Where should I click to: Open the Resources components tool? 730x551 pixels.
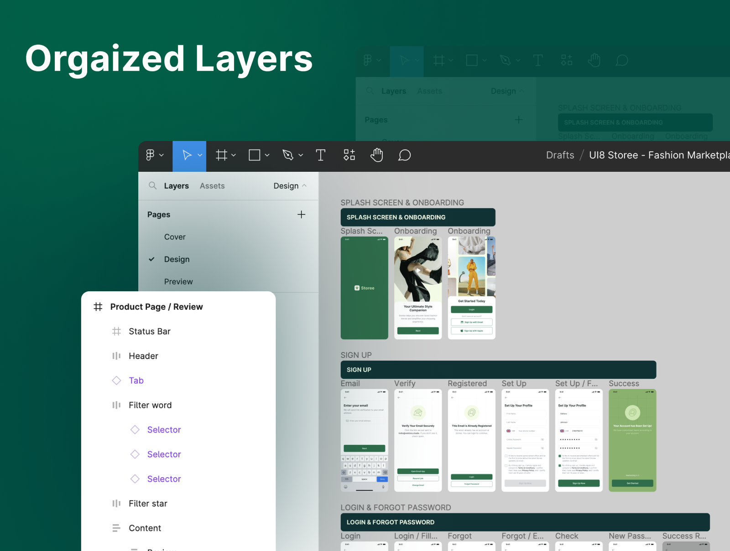tap(349, 155)
